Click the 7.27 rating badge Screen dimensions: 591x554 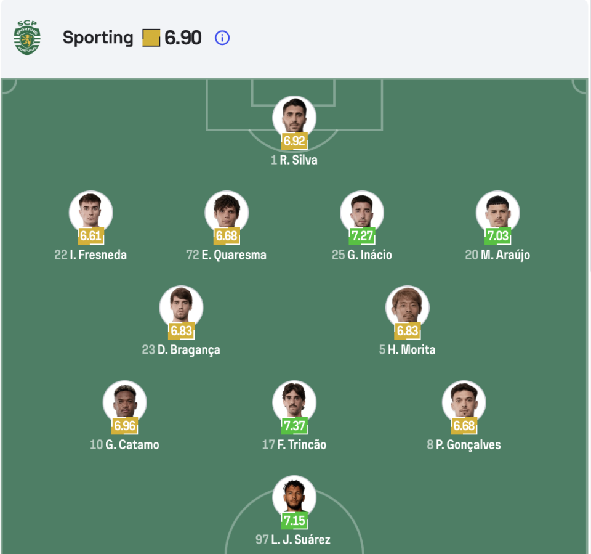coord(362,236)
